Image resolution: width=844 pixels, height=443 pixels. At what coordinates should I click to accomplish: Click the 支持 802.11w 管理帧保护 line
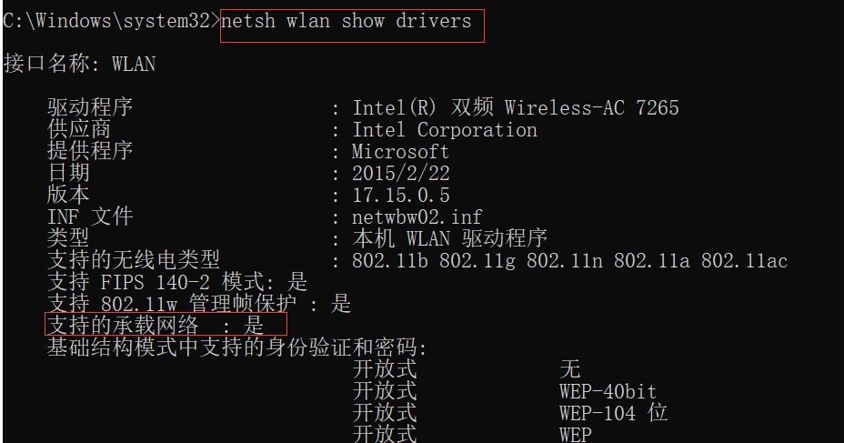tap(199, 304)
